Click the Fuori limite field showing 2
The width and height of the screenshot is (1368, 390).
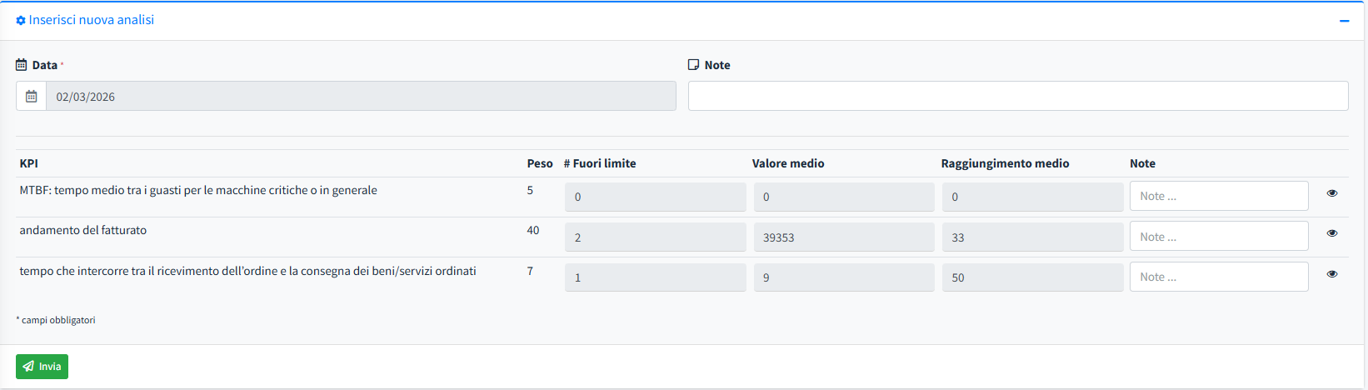(x=655, y=237)
